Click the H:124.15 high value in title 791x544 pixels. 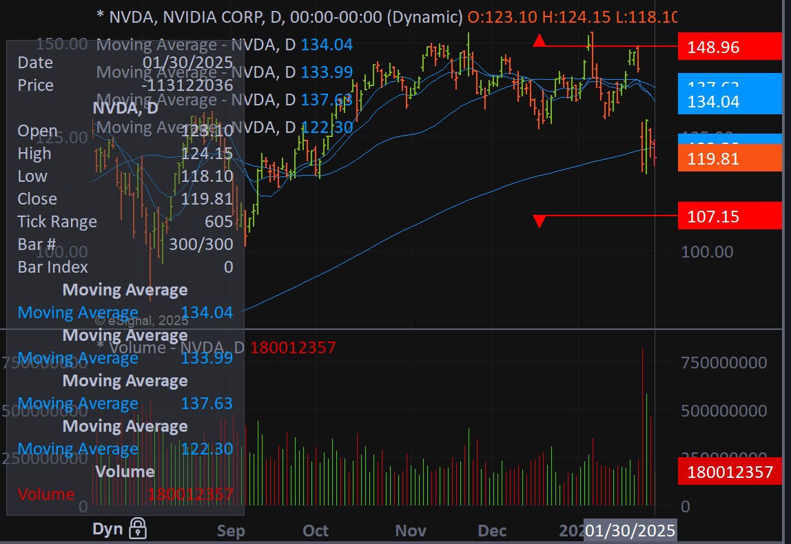click(577, 17)
